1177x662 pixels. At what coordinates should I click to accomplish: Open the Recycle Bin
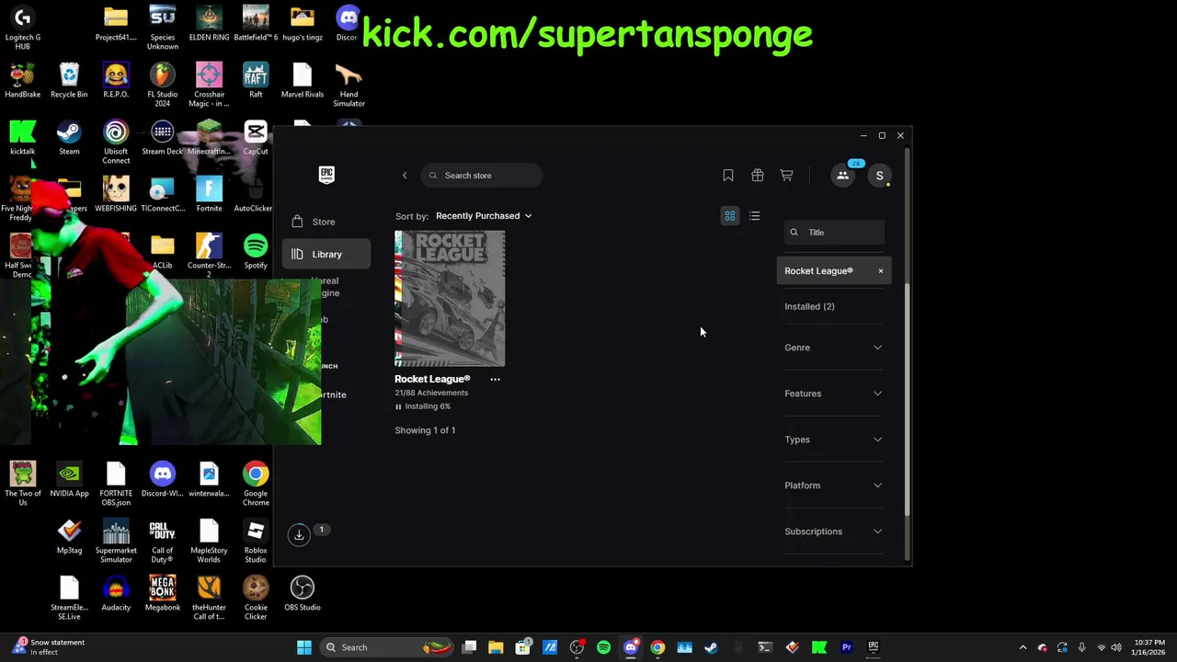click(x=69, y=81)
